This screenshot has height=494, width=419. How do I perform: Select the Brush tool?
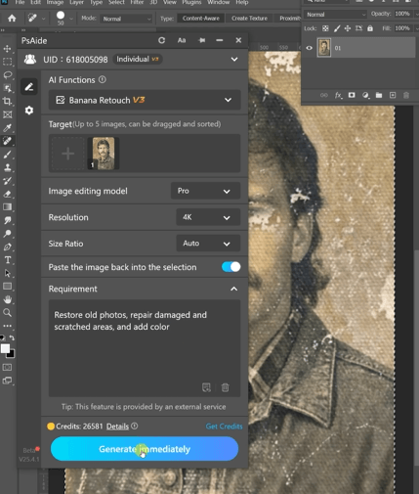click(7, 155)
